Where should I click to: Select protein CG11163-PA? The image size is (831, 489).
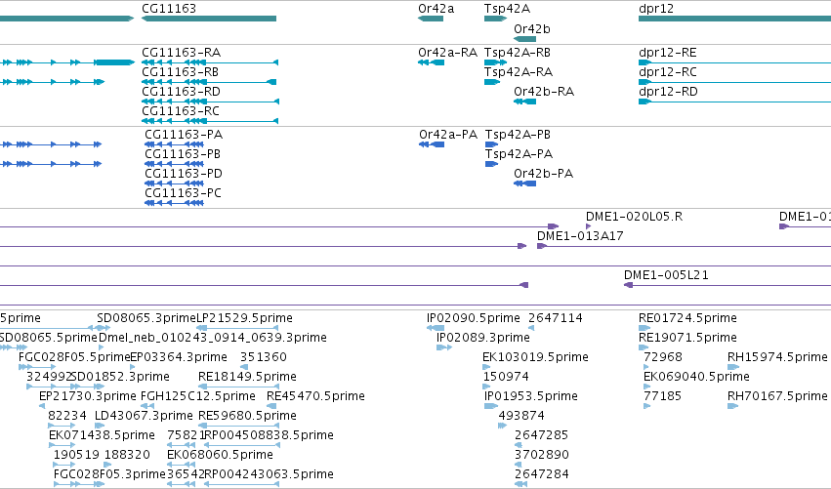pyautogui.click(x=184, y=135)
